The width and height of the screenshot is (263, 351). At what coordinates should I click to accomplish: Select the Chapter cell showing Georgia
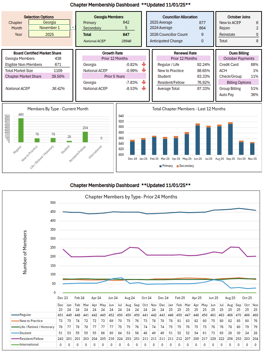click(49, 22)
